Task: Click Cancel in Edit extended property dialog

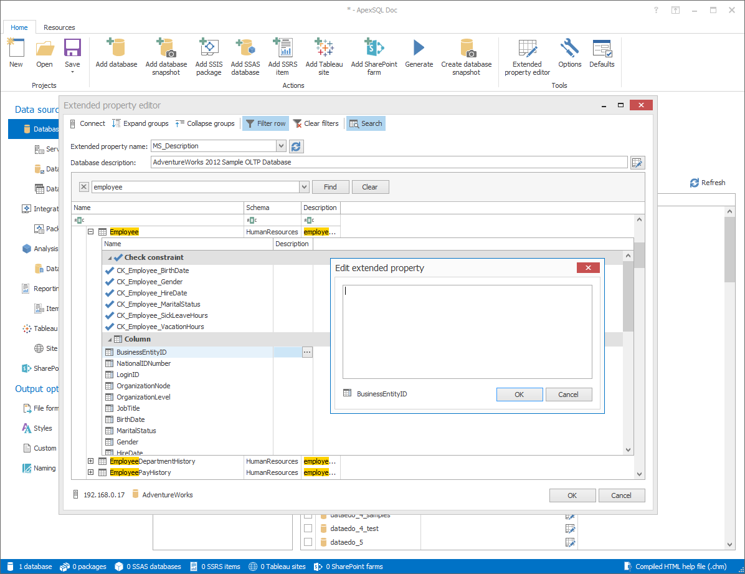Action: click(x=568, y=395)
